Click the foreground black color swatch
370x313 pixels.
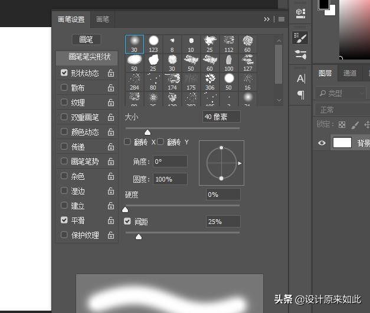[323, 4]
